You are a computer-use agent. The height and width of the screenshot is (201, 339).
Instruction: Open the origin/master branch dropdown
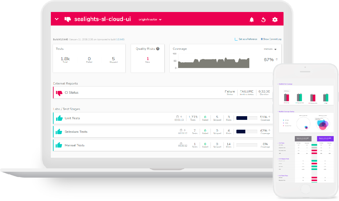pos(150,20)
